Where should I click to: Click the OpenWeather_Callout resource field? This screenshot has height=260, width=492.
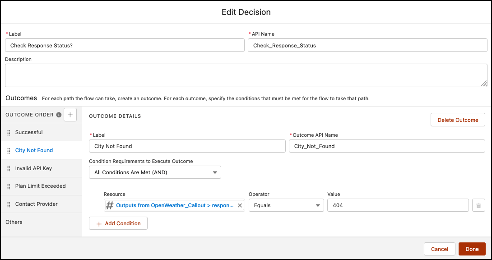pos(174,205)
